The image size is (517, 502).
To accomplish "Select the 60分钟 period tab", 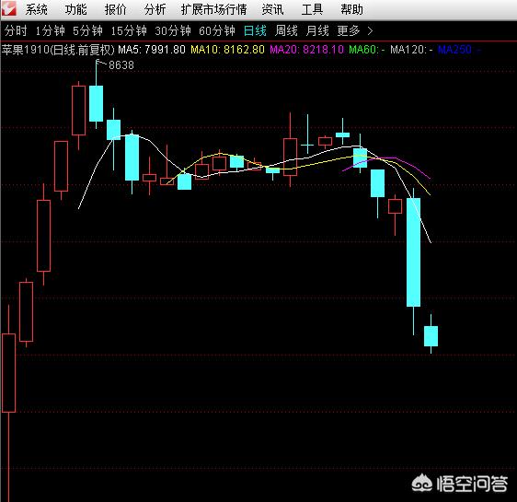I will pyautogui.click(x=217, y=31).
